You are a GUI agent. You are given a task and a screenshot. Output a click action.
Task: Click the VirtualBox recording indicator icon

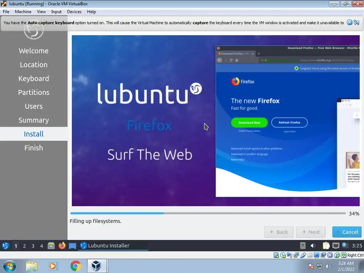tap(323, 255)
